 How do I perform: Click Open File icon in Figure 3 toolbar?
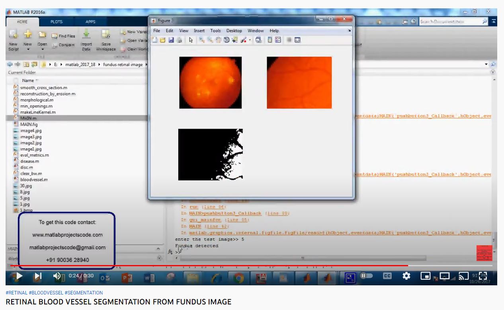(x=162, y=40)
